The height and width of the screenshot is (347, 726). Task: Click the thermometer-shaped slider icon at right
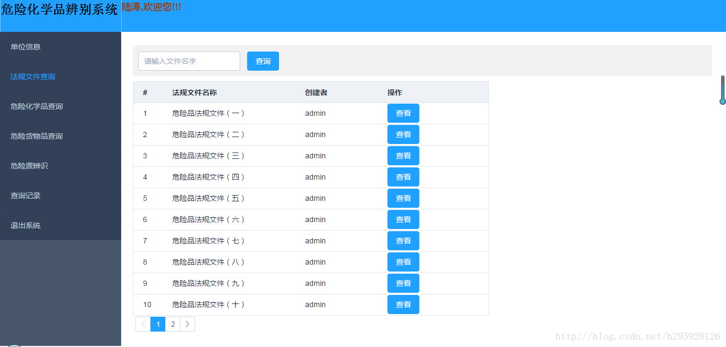723,90
